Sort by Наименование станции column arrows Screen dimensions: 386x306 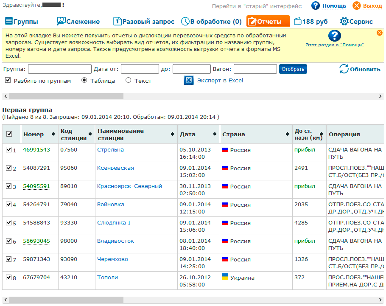click(x=172, y=134)
